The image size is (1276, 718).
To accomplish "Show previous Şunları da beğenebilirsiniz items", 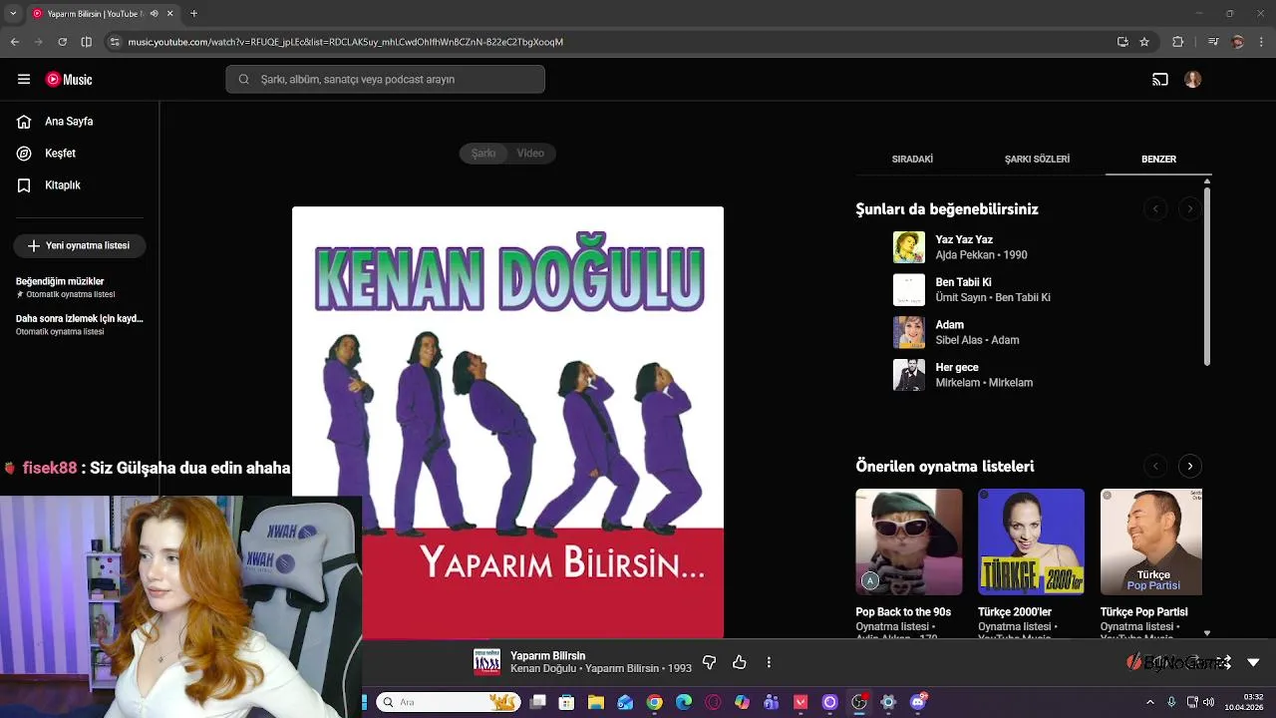I will tap(1155, 208).
